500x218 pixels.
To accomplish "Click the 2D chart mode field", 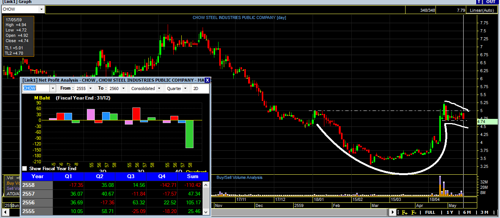I will 200,88.
